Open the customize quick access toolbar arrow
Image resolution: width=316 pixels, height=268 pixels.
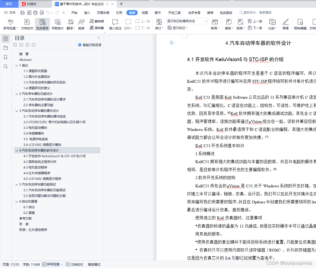tap(64, 13)
